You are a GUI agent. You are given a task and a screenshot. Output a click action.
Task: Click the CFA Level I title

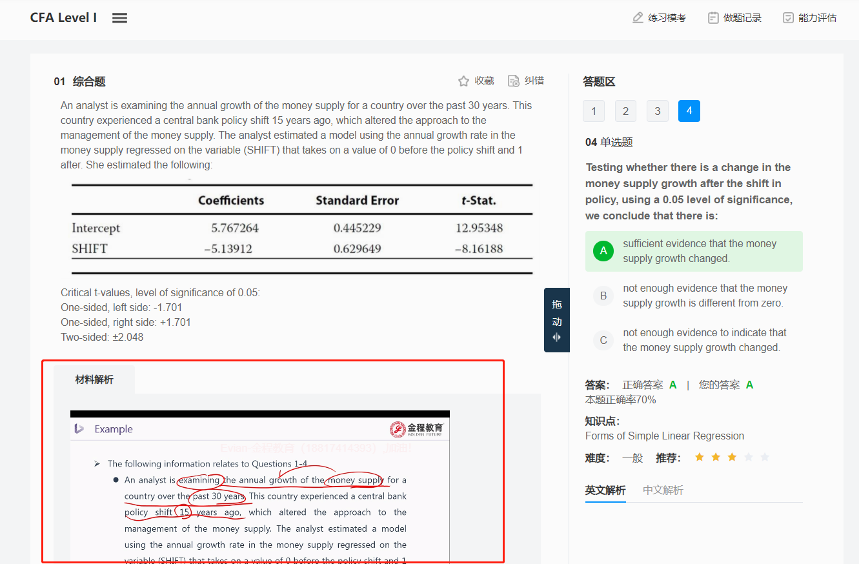[63, 17]
